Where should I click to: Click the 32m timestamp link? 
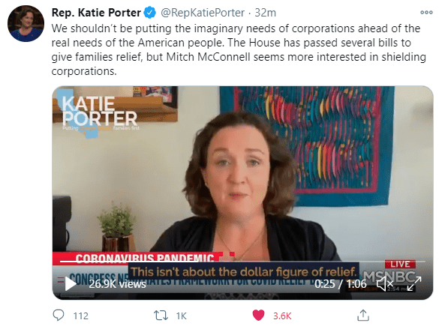coord(265,13)
